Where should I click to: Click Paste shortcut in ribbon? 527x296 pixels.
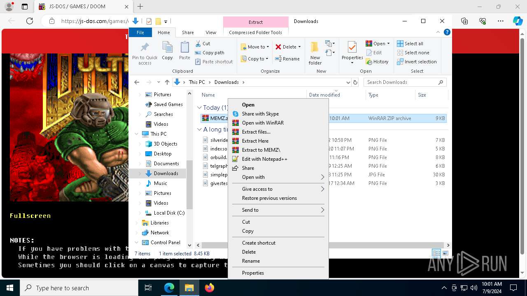[x=214, y=62]
